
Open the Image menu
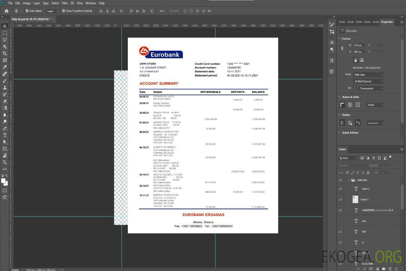point(26,3)
